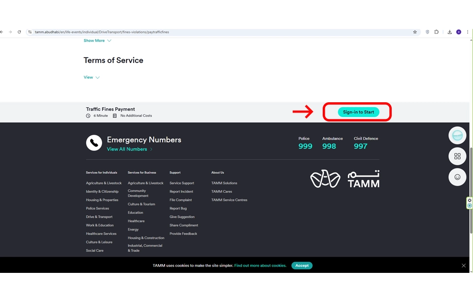Viewport: 473px width, 295px height.
Task: Open the TAMM assistant floating button
Action: [x=457, y=136]
